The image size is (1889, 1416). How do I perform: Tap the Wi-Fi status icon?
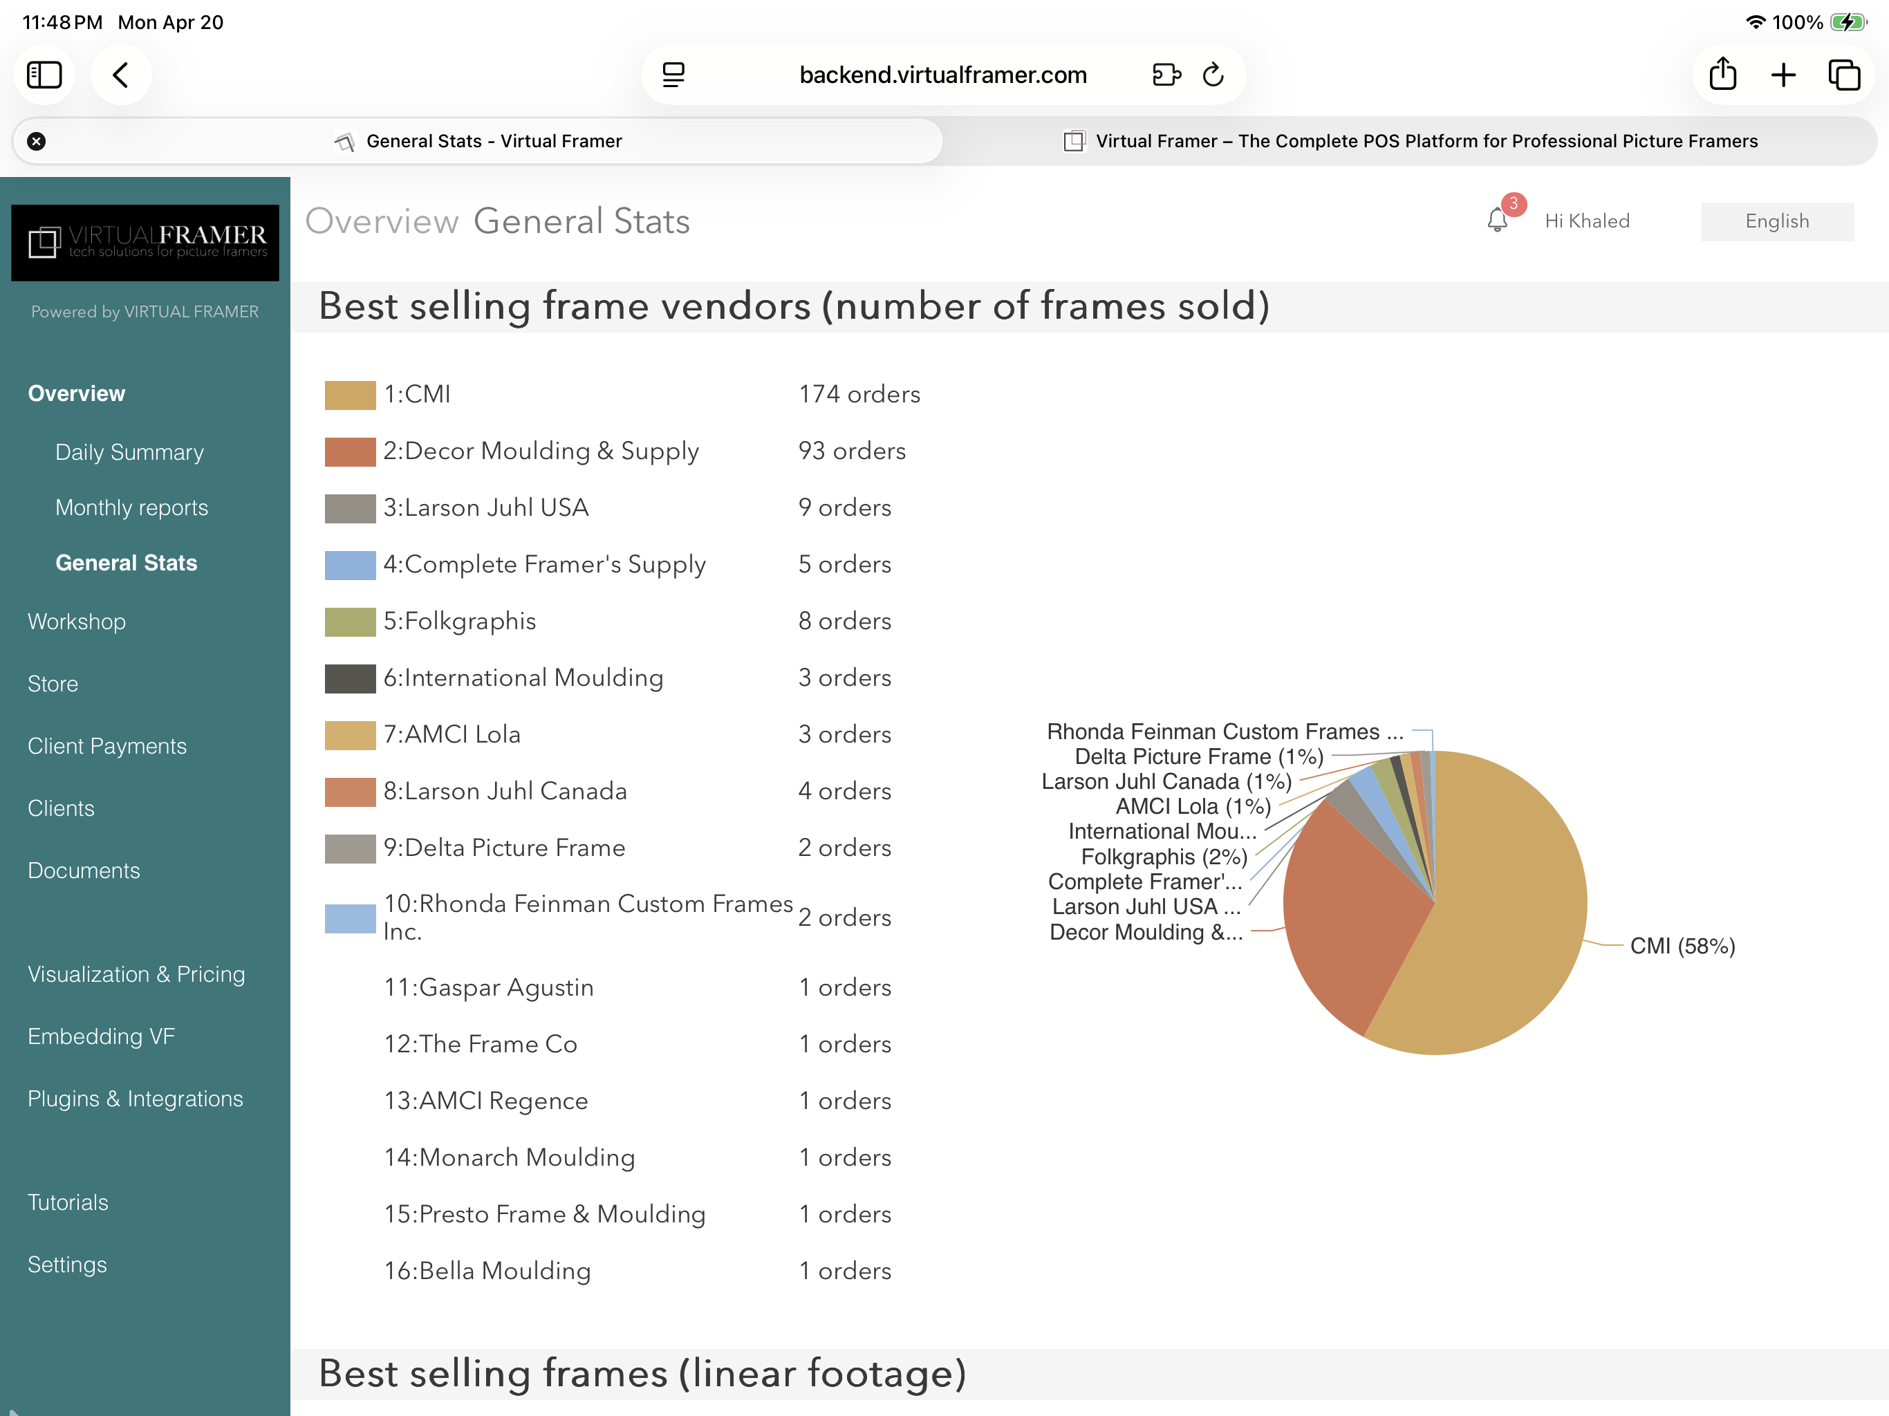(1755, 22)
